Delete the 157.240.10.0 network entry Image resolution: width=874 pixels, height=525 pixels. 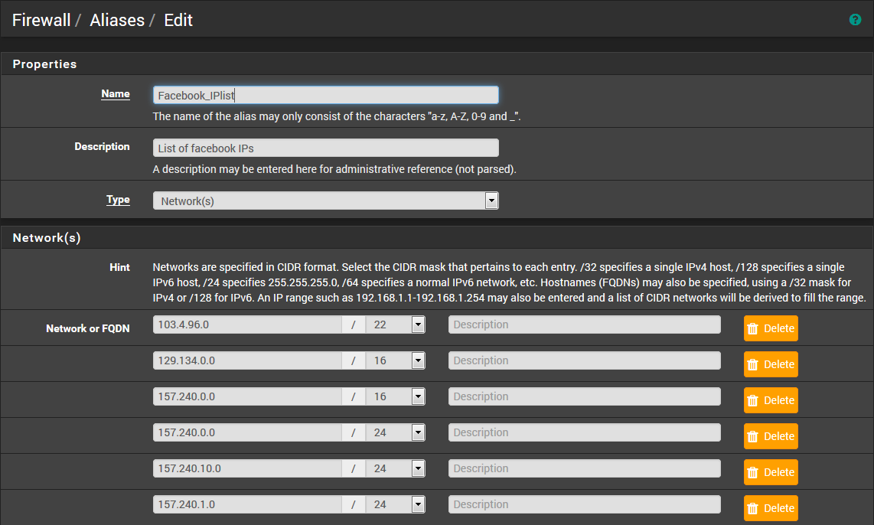[x=771, y=472]
